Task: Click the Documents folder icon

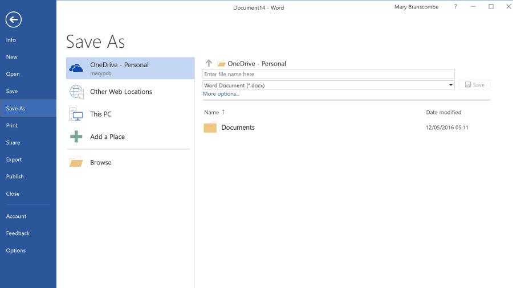Action: [x=210, y=127]
